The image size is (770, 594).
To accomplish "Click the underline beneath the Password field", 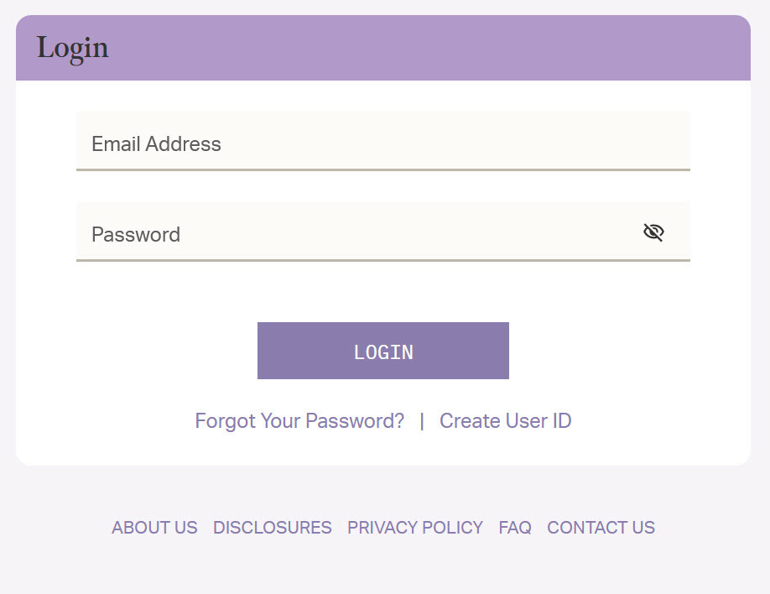I will click(382, 260).
